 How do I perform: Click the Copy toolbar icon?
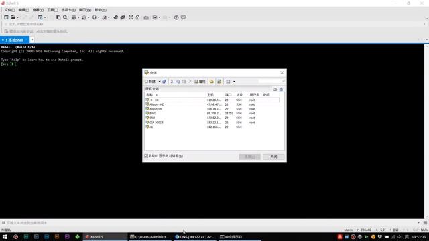[58, 17]
